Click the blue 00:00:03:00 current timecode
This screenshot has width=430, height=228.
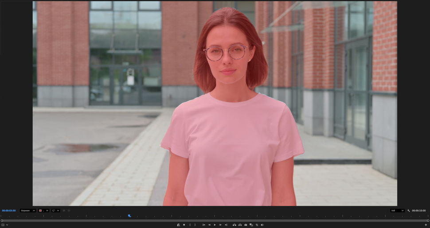[9, 211]
